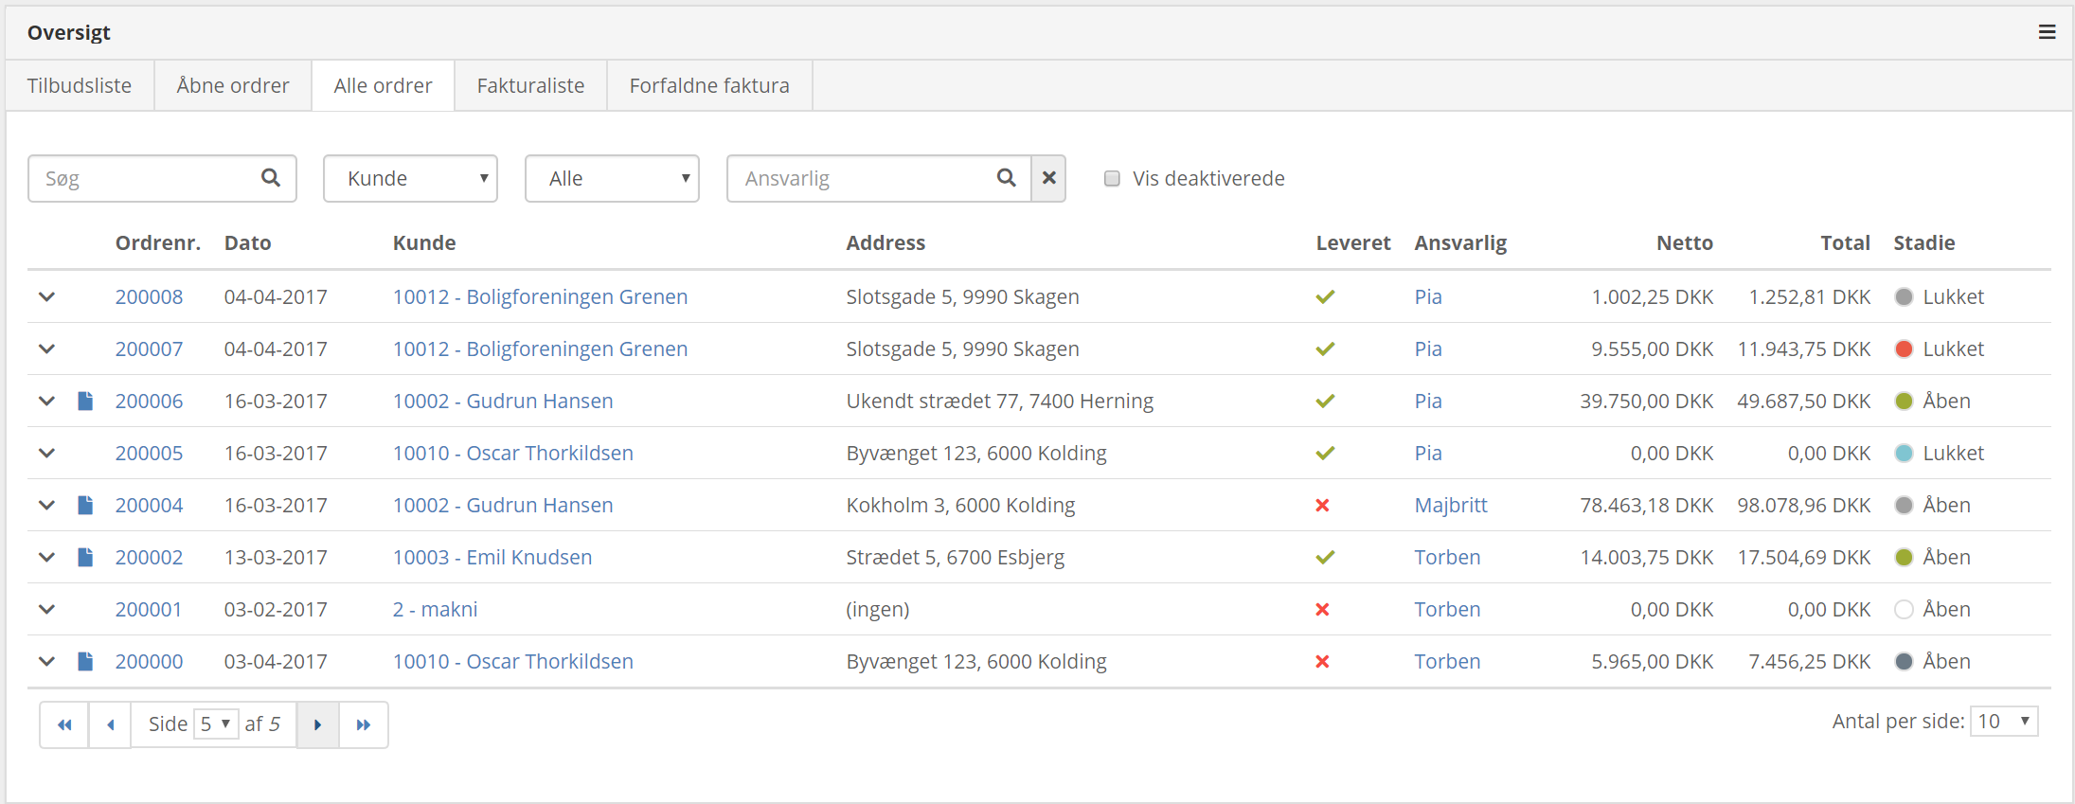The width and height of the screenshot is (2075, 804).
Task: Open the hamburger menu in Oversigt header
Action: point(2047,32)
